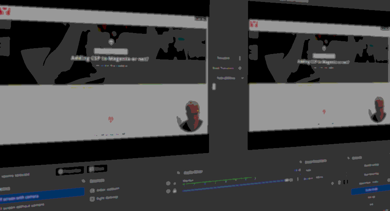Open the Filters for the selected source

tap(97, 169)
